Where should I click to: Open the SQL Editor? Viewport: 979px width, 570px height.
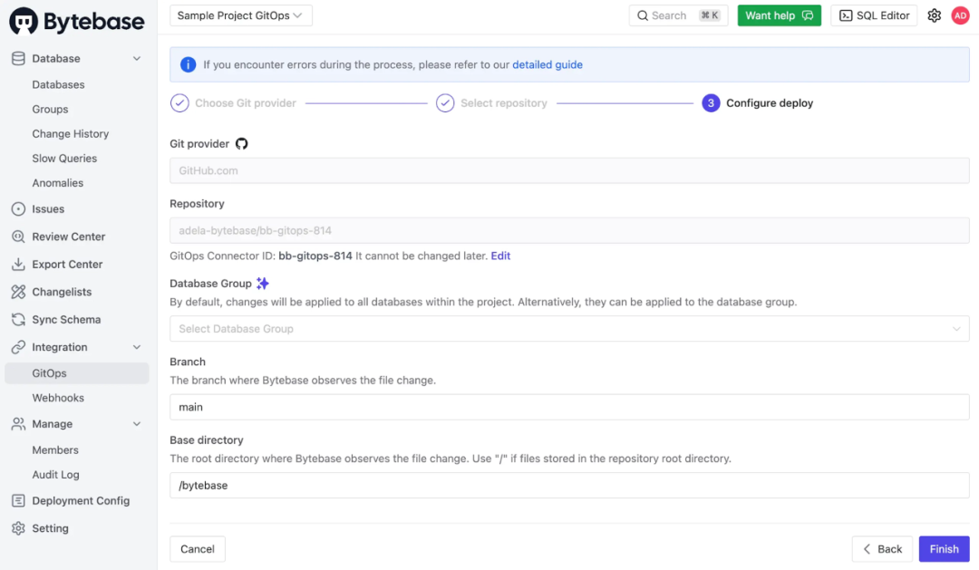pos(874,15)
